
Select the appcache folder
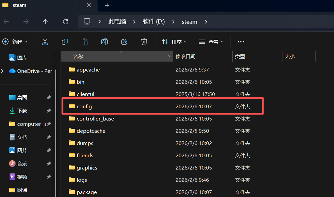84,70
